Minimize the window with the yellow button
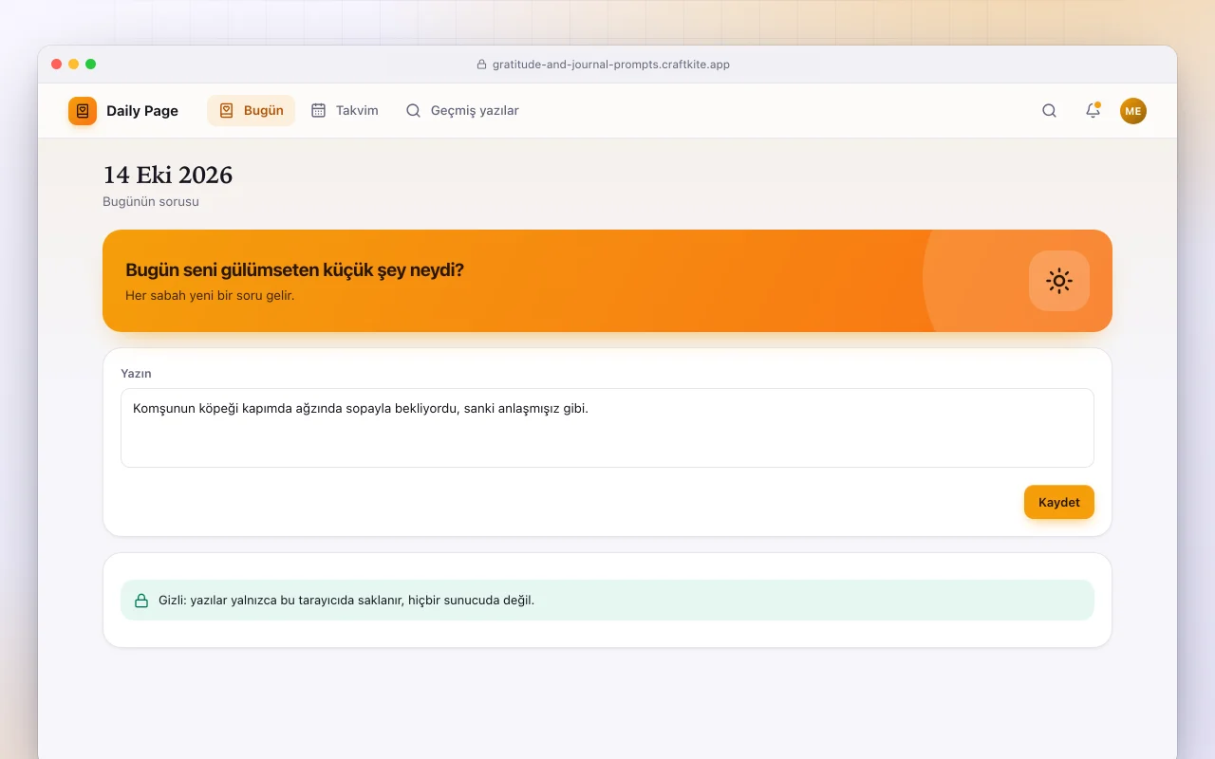Image resolution: width=1215 pixels, height=759 pixels. [74, 65]
